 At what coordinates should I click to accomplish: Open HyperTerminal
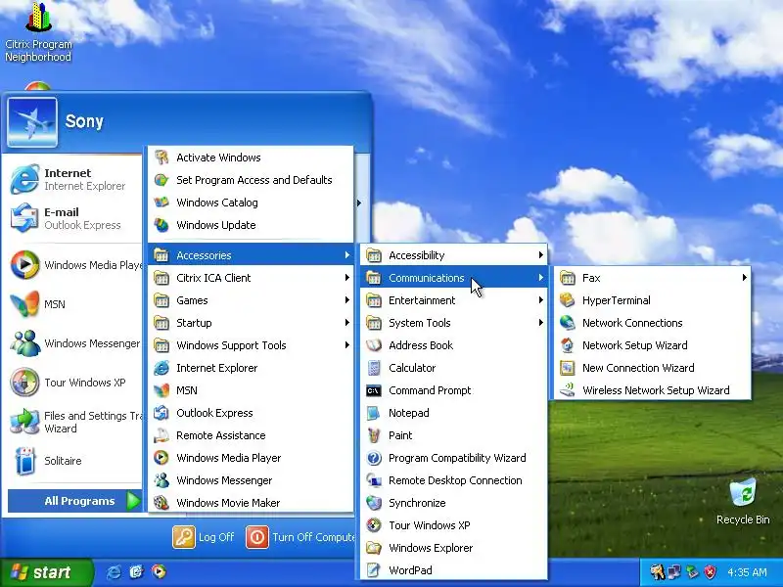point(652,300)
